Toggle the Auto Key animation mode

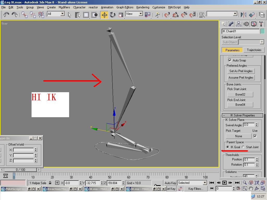coord(170,183)
